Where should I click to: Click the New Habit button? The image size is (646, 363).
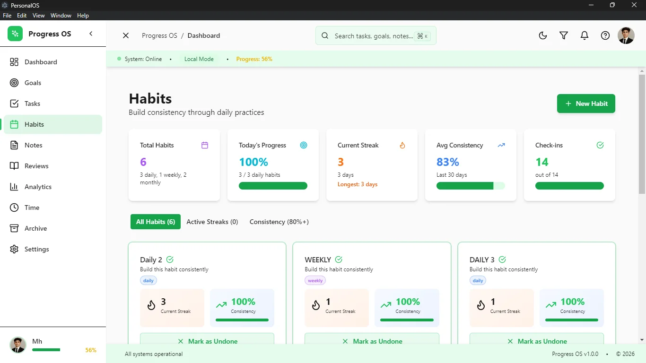[586, 104]
